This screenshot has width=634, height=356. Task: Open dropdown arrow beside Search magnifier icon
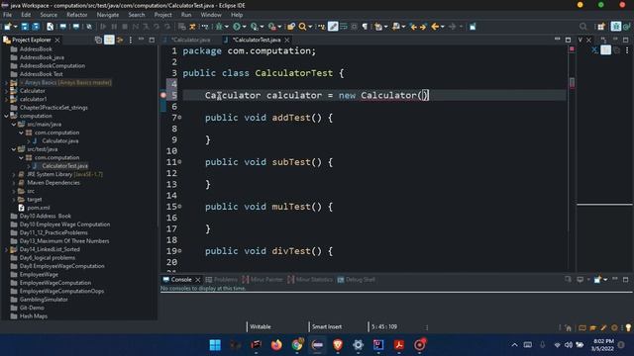310,27
